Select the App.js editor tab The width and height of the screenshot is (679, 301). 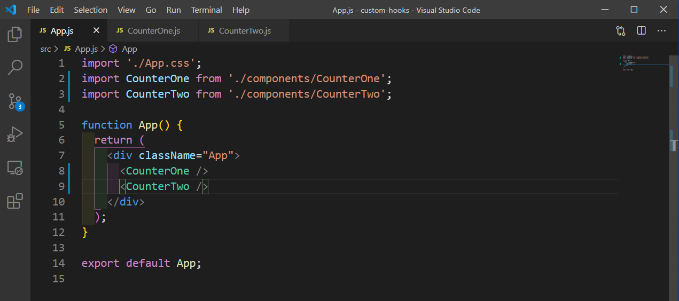tap(69, 31)
